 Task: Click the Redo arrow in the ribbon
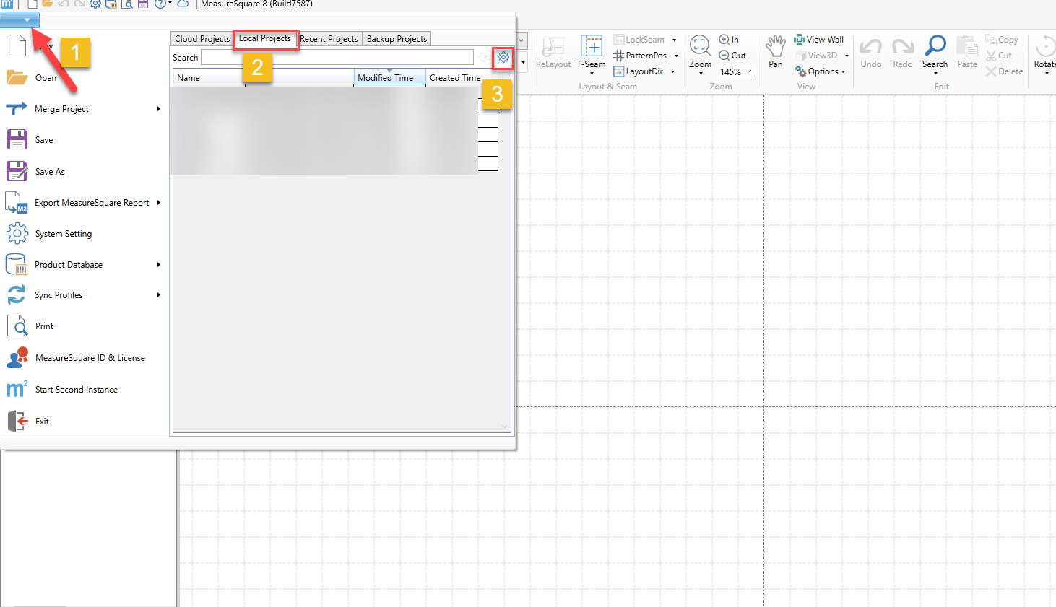pos(903,47)
